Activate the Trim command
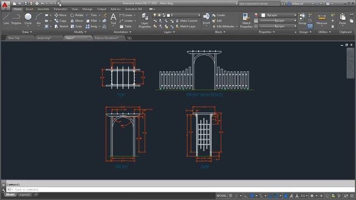 (91, 15)
